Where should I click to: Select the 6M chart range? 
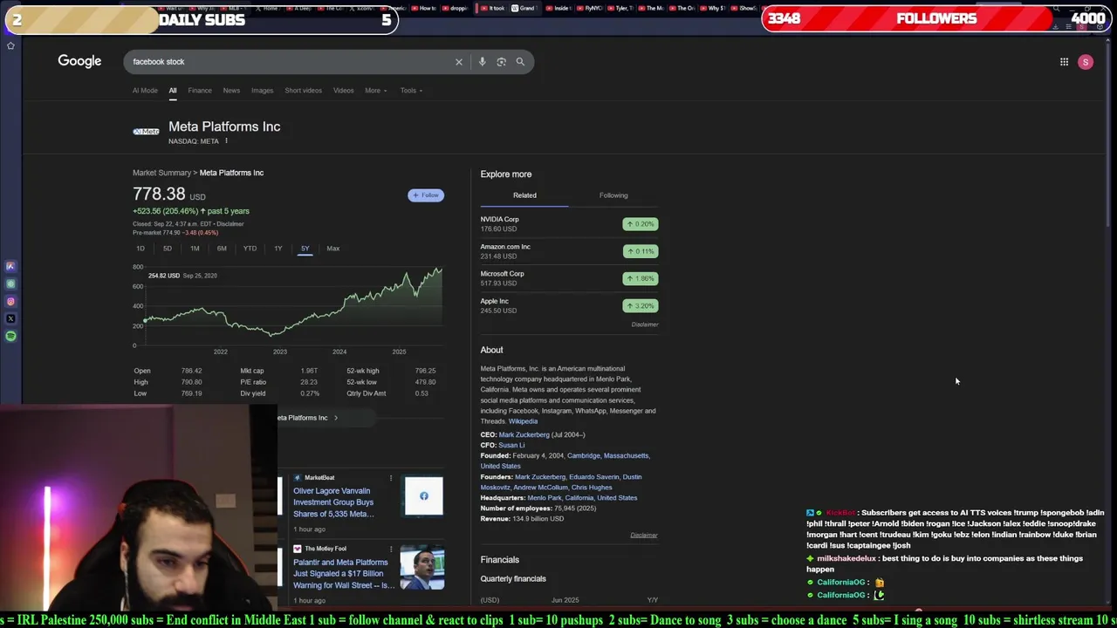(x=222, y=249)
